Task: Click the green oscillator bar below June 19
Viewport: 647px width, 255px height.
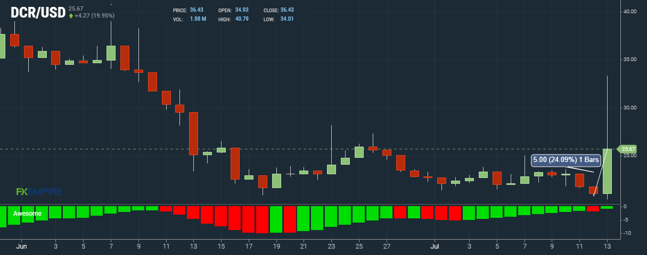Action: coord(276,219)
